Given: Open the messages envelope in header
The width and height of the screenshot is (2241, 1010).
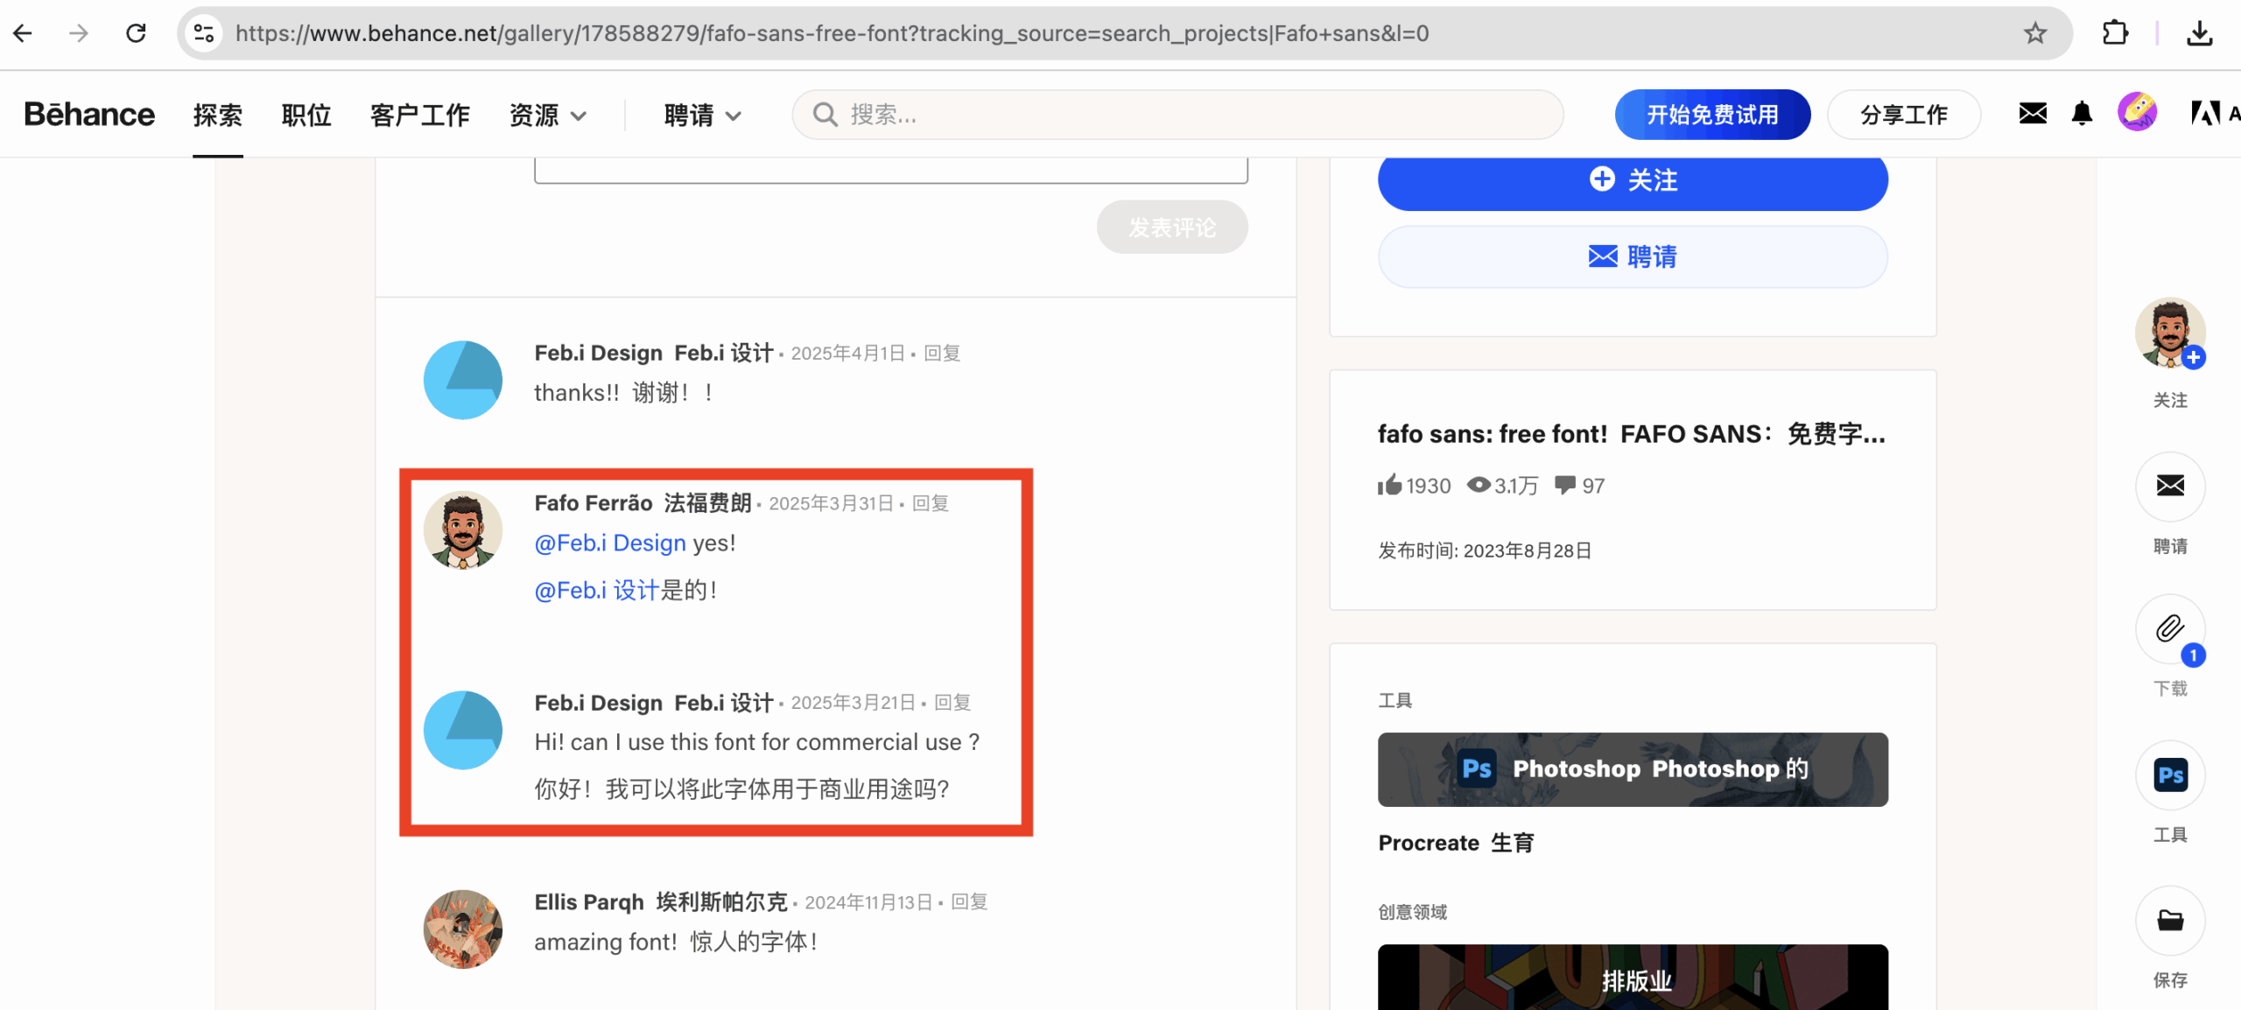Looking at the screenshot, I should pos(2033,113).
